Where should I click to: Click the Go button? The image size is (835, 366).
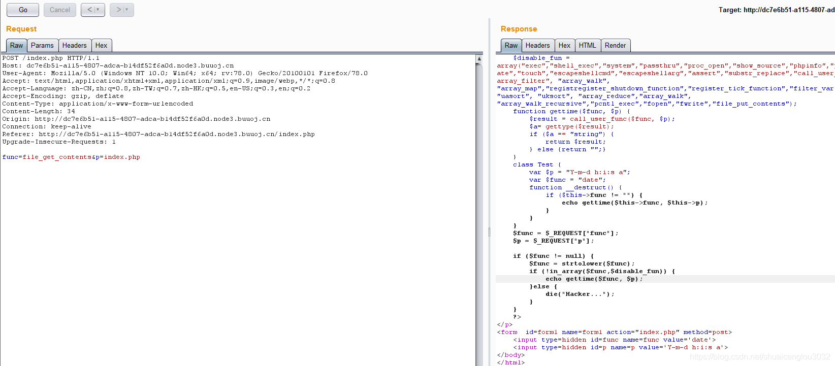pyautogui.click(x=23, y=10)
